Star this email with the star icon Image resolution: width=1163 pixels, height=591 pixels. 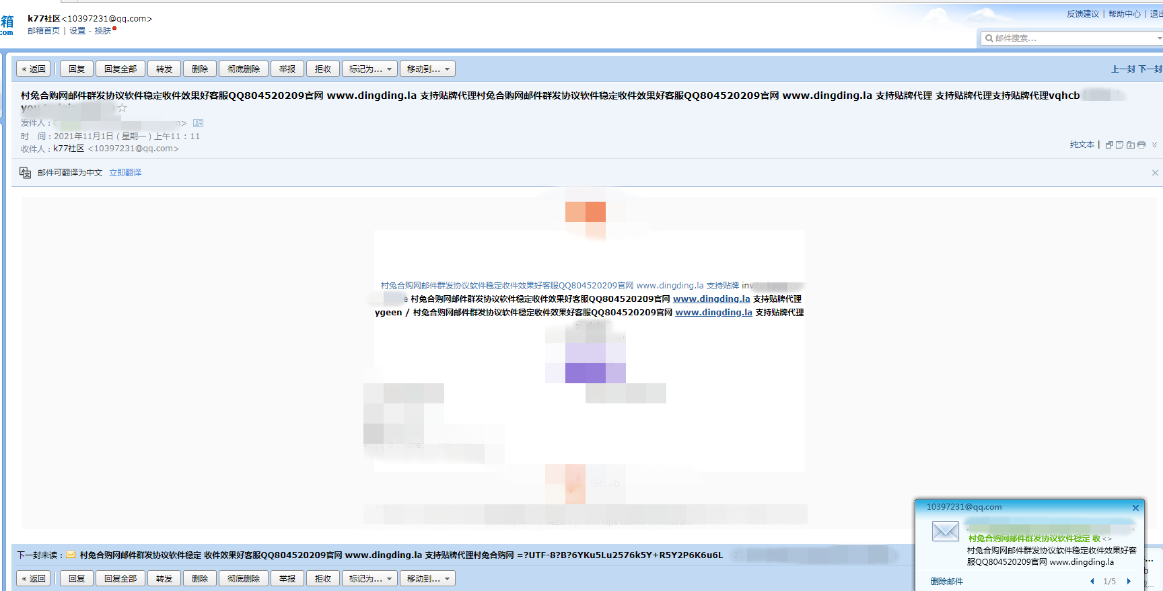pos(122,108)
